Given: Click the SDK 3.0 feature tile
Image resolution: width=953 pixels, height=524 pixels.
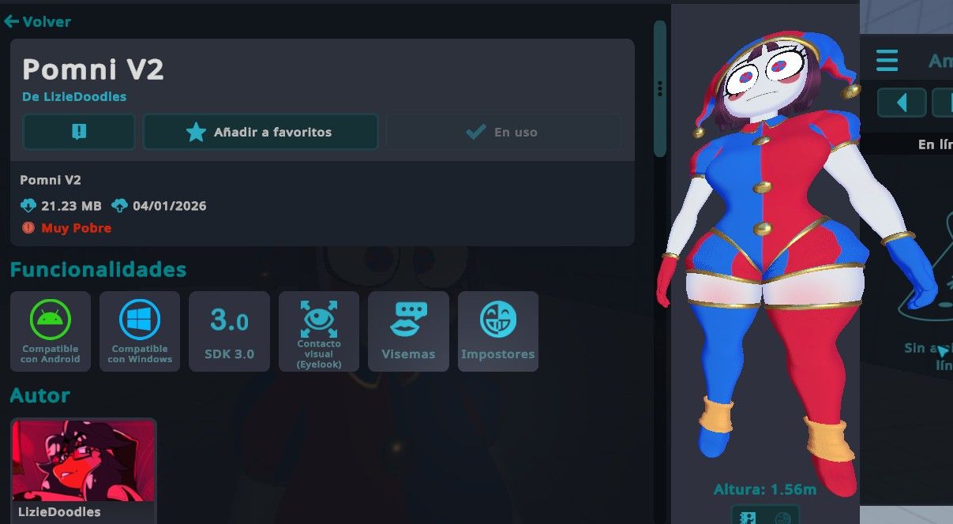Looking at the screenshot, I should pos(229,331).
